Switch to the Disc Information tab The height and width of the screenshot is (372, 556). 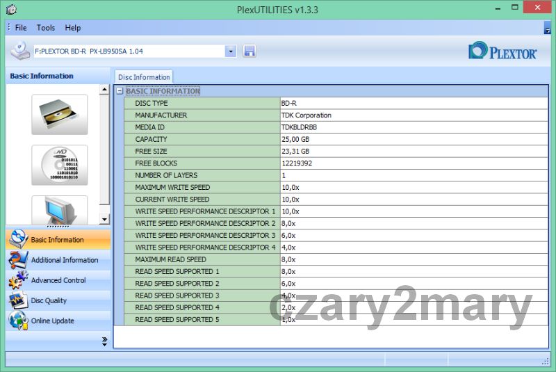point(144,77)
